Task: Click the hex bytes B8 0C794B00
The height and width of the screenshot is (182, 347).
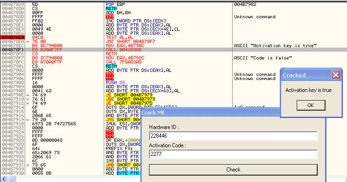Action: (47, 46)
